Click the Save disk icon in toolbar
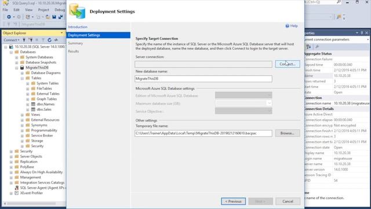The width and height of the screenshot is (371, 209). [54, 17]
